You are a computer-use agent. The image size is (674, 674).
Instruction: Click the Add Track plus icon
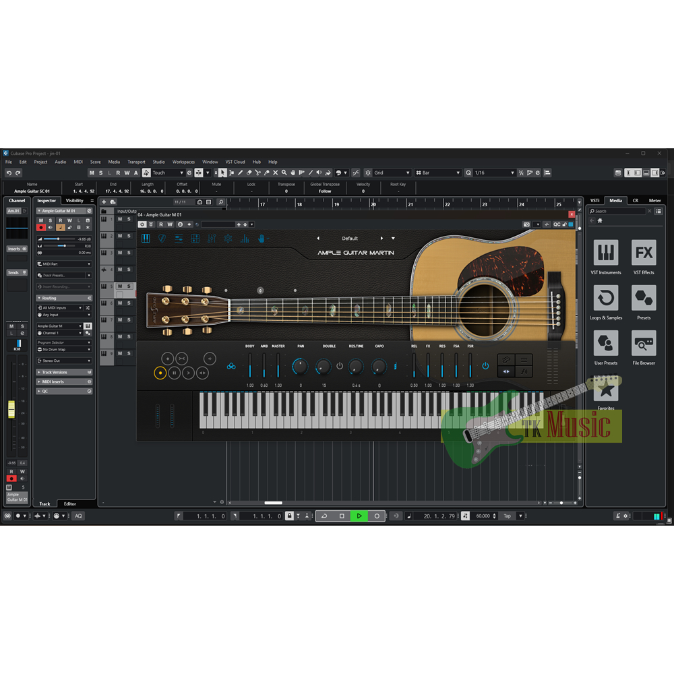104,202
